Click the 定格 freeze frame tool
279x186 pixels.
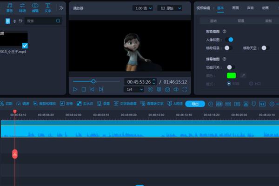click(66, 103)
